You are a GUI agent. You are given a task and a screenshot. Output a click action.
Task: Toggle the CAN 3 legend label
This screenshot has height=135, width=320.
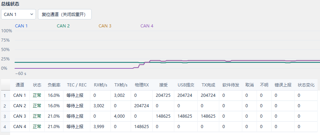pos(105,26)
